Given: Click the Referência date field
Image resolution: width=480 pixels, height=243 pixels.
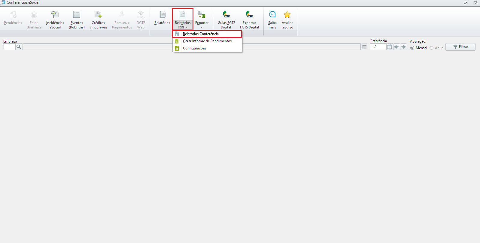Looking at the screenshot, I should click(378, 47).
